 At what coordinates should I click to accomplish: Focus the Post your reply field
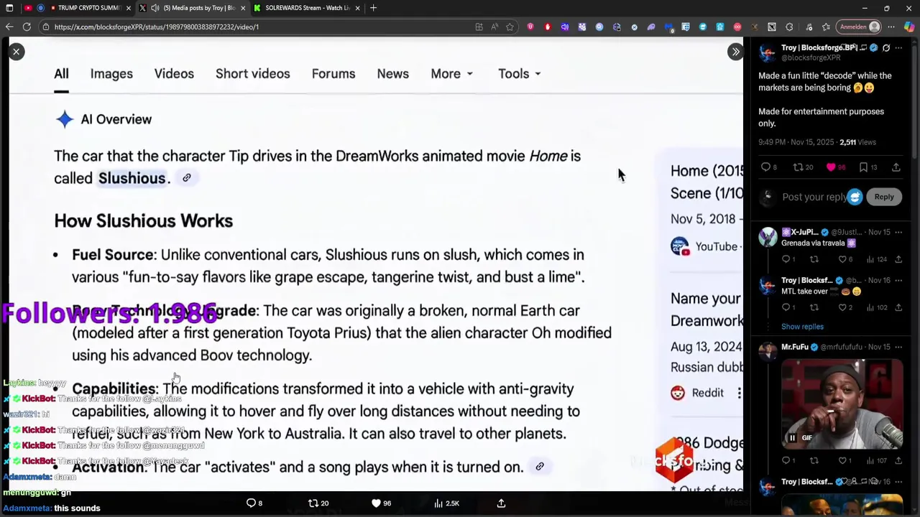[x=814, y=197]
